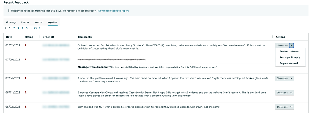This screenshot has height=113, width=312.
Task: Switch to the All ratings tab
Action: 11,22
